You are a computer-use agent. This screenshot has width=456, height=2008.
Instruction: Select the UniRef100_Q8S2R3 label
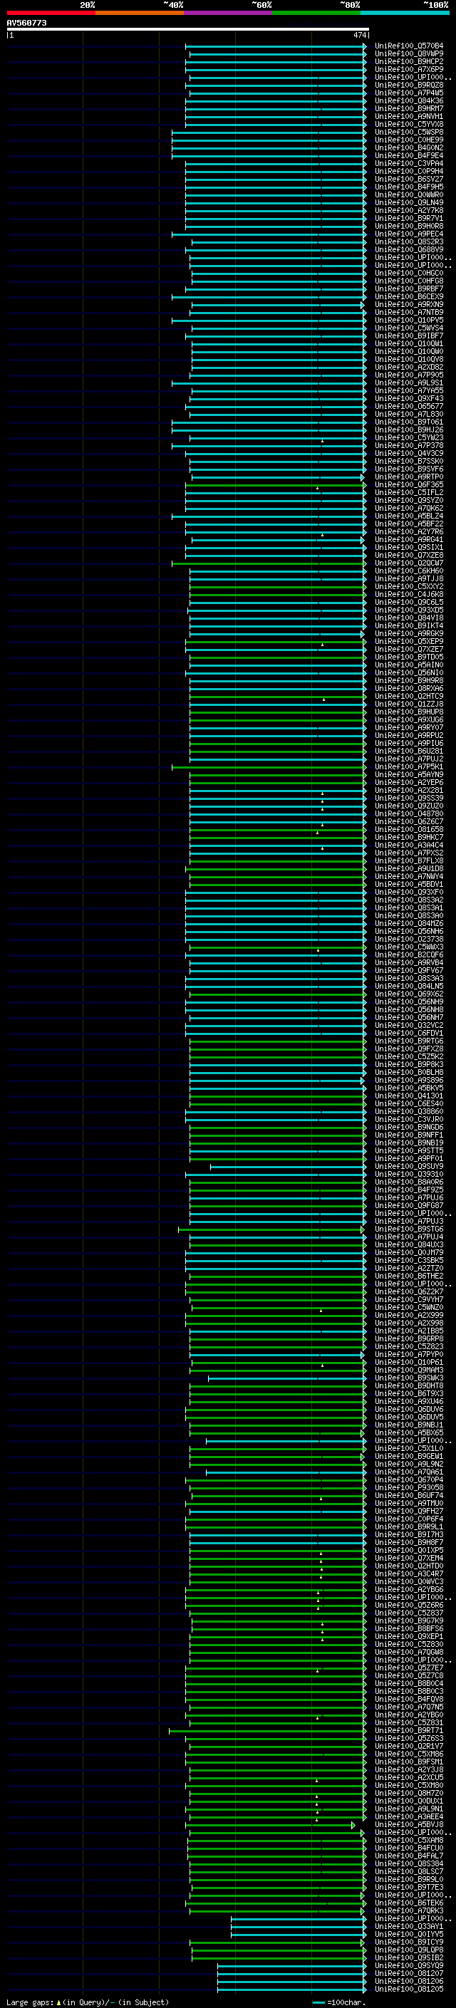click(x=408, y=241)
